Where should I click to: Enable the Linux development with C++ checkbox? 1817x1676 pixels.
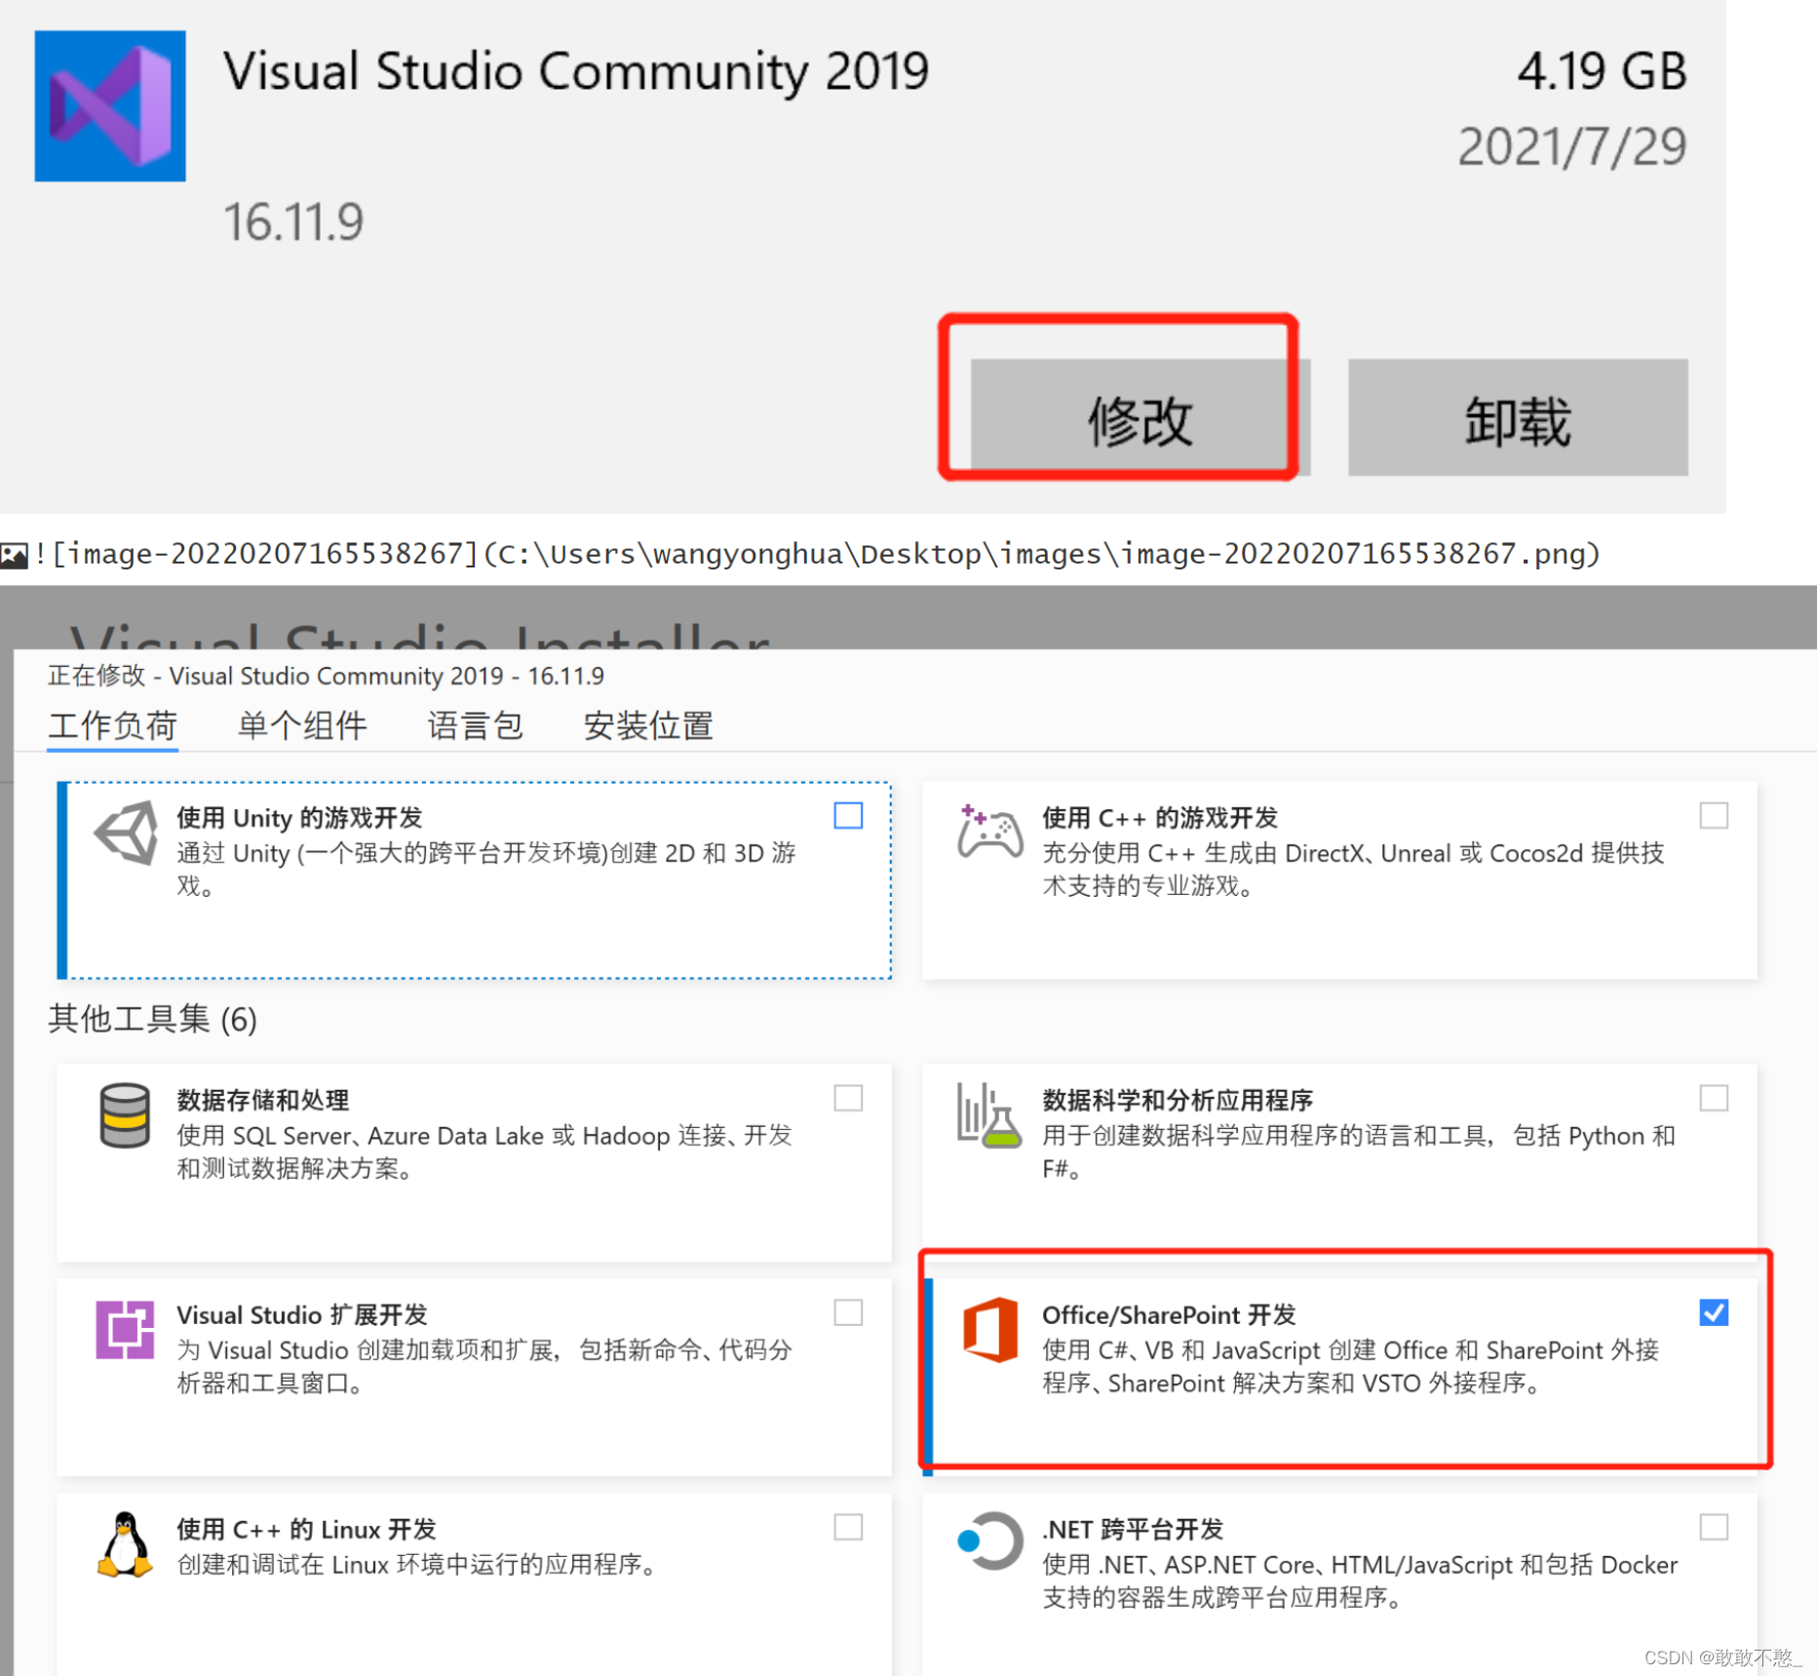[848, 1527]
